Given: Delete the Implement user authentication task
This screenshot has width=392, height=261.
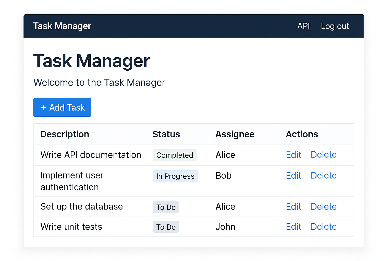Looking at the screenshot, I should click(x=324, y=176).
